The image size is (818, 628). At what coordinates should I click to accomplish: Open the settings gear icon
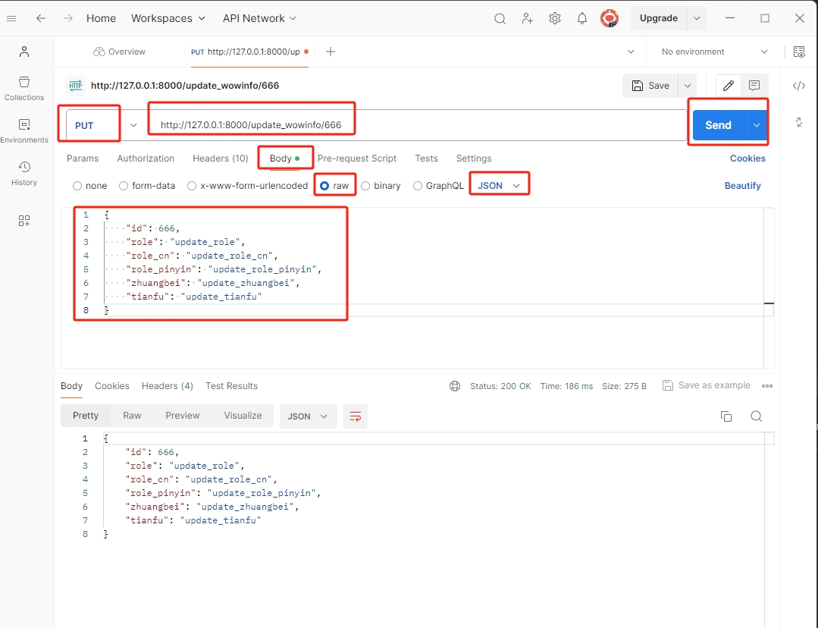point(554,19)
